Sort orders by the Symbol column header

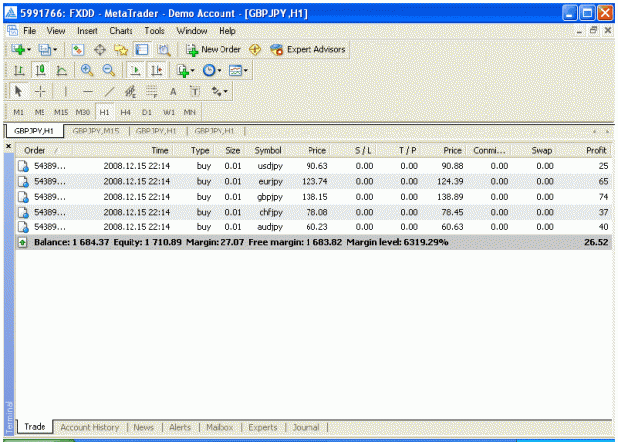click(x=268, y=150)
